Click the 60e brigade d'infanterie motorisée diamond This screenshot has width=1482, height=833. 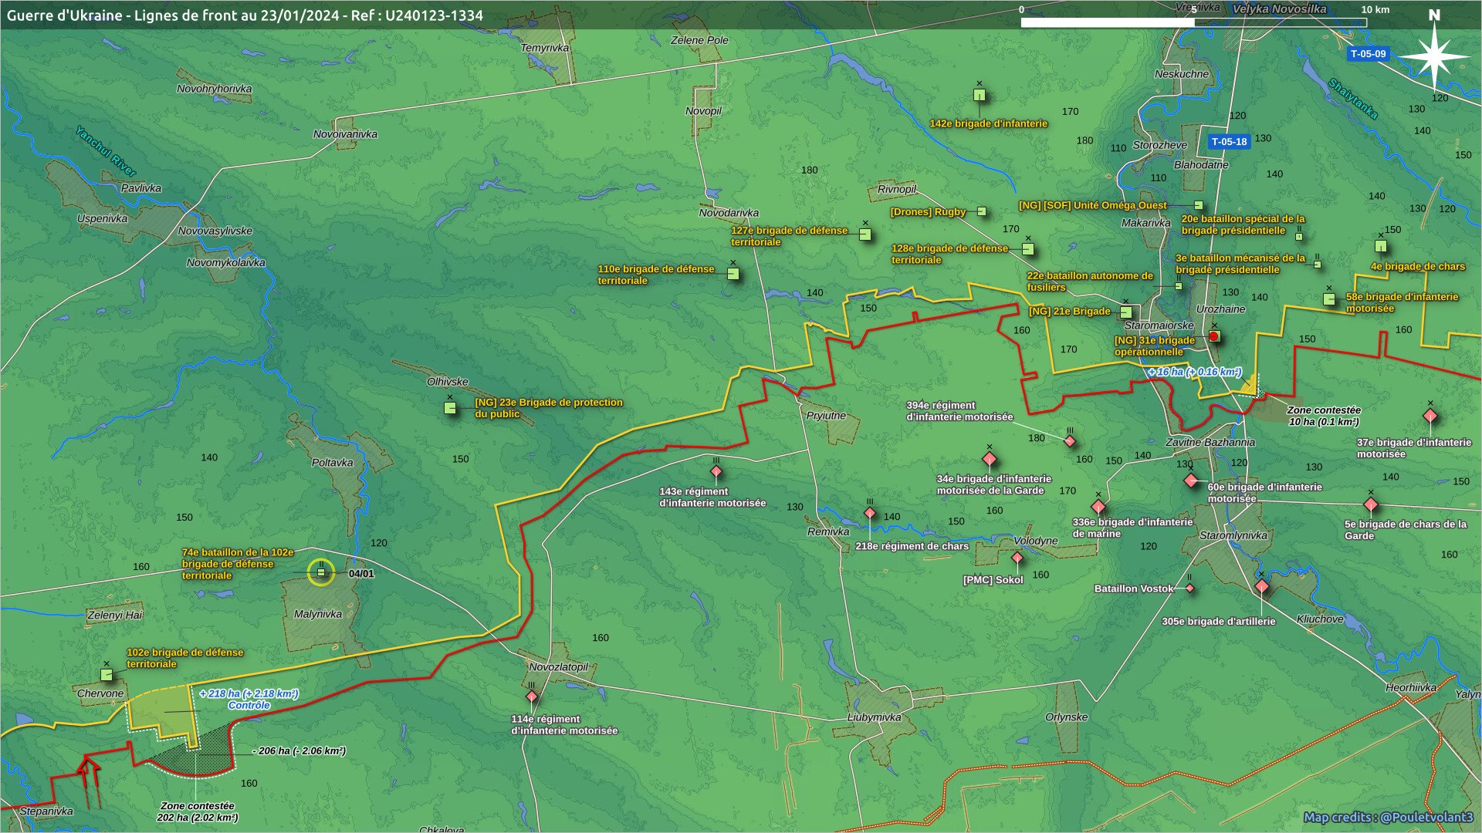pyautogui.click(x=1191, y=481)
